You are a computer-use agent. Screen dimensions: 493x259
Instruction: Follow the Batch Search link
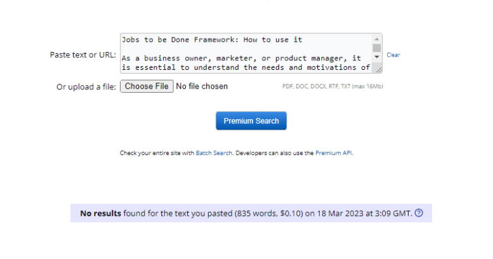[x=214, y=153]
